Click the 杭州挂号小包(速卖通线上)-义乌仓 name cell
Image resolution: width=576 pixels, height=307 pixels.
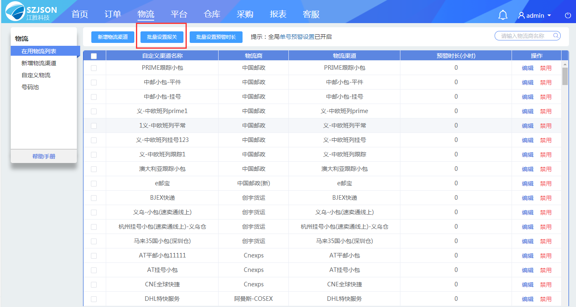coord(162,227)
